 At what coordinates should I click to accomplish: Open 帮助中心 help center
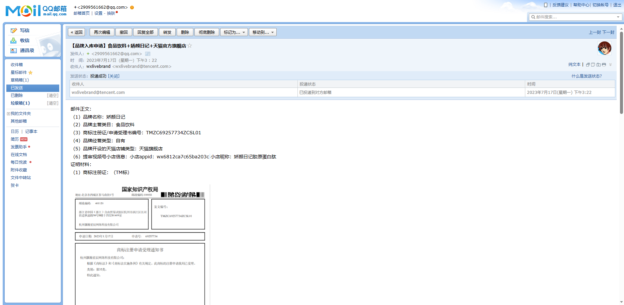581,5
